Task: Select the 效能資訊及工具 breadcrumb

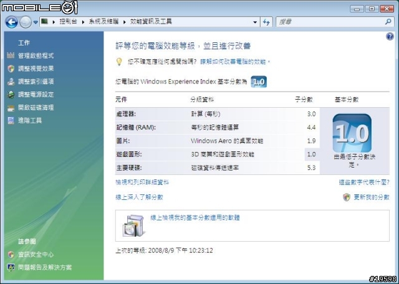Action: [x=151, y=22]
